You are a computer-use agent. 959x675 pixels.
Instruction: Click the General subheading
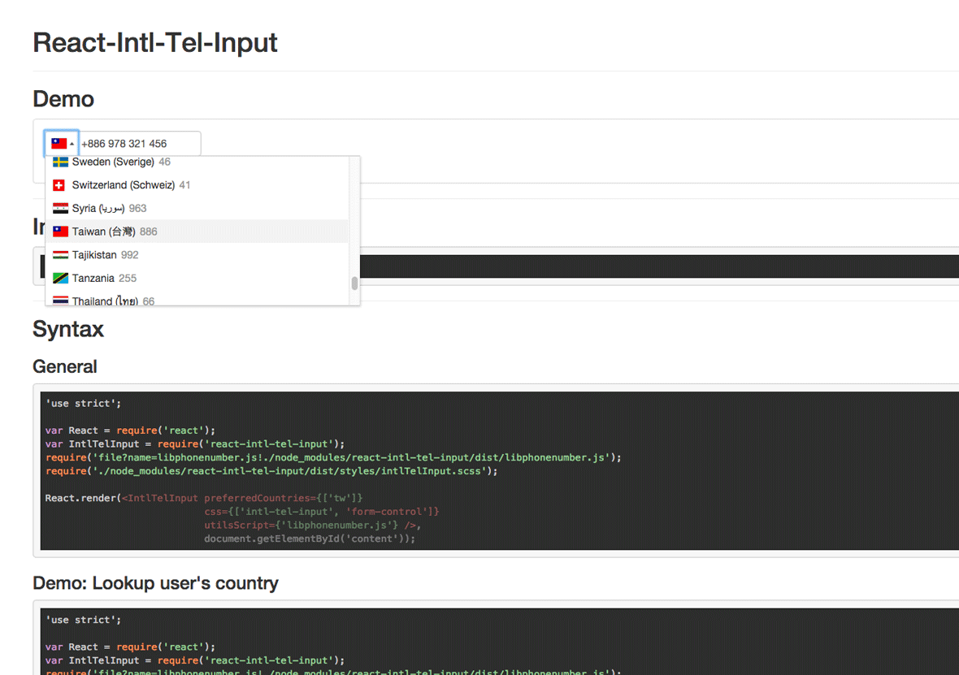coord(64,366)
